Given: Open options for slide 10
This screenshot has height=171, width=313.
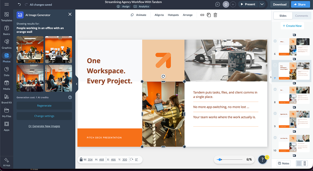Looking at the screenshot, I should (x=275, y=138).
